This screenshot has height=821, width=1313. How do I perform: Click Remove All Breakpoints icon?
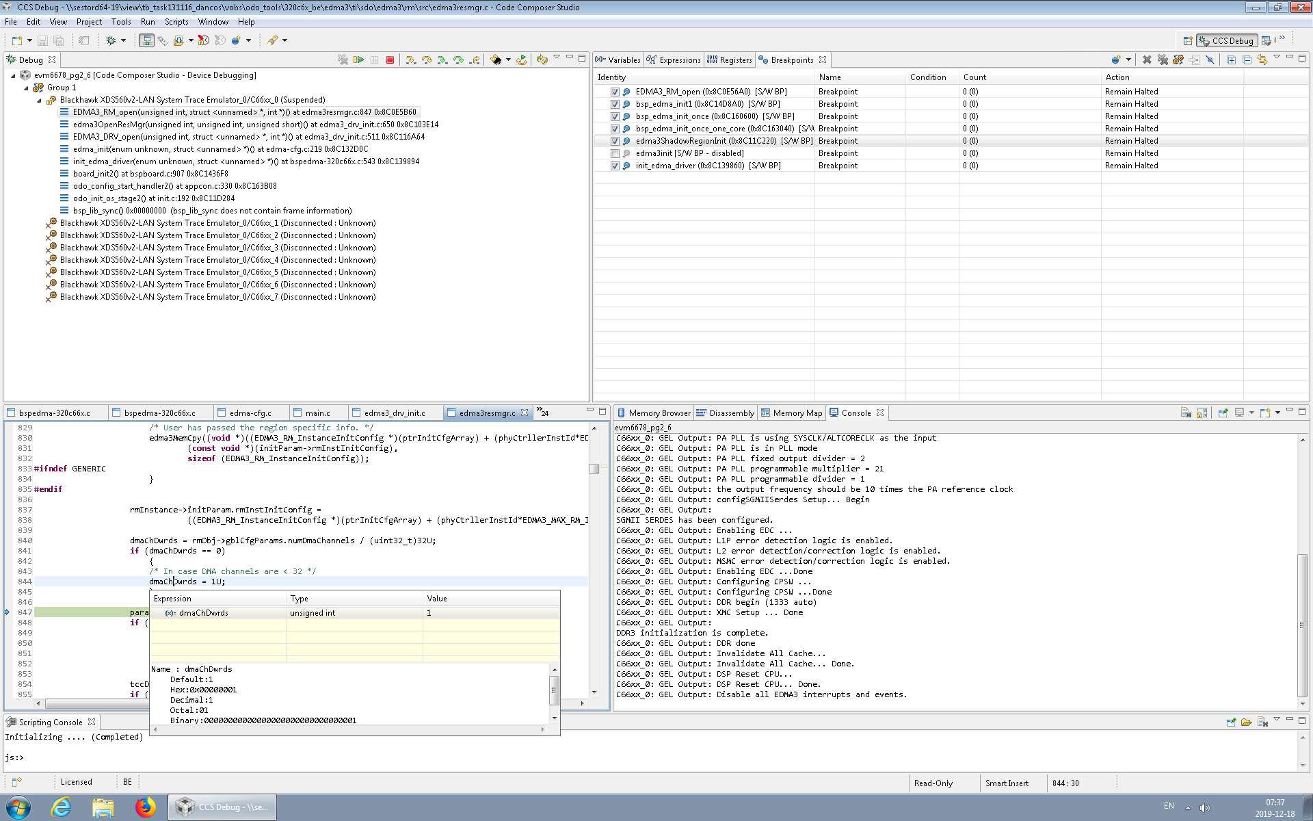pyautogui.click(x=1163, y=60)
